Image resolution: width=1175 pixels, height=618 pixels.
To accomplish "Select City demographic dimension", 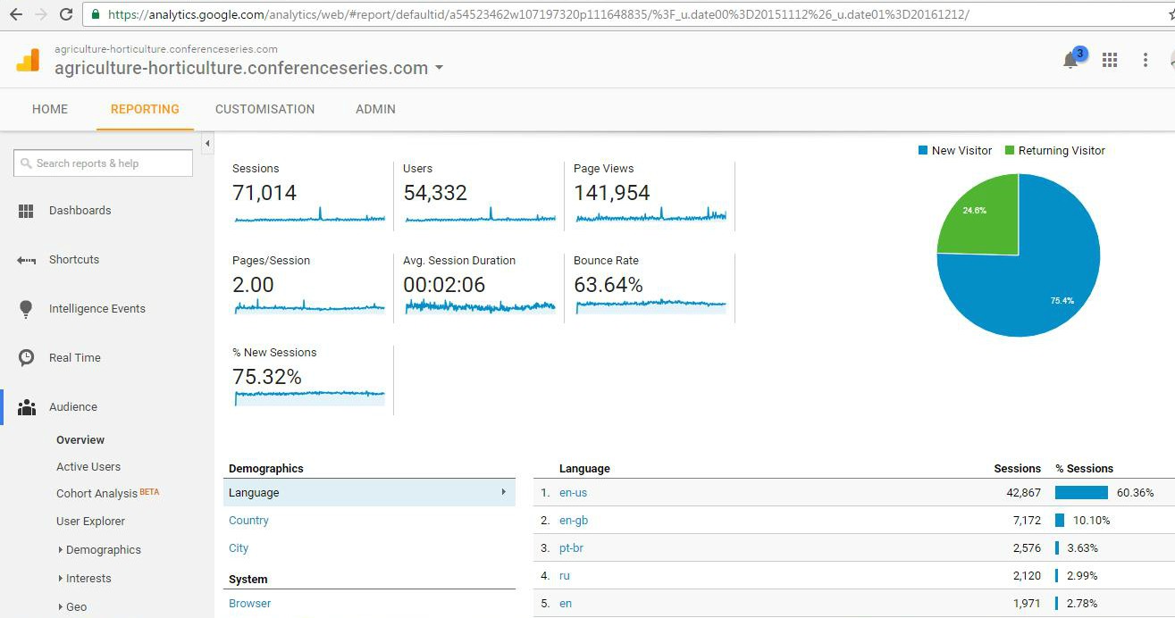I will (239, 548).
